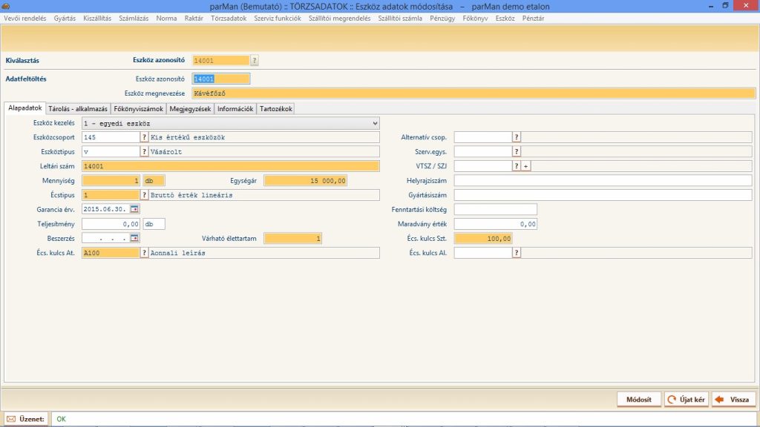Image resolution: width=760 pixels, height=427 pixels.
Task: Click the Adatfeltöltés Eszköz azonosító input field
Action: click(x=221, y=79)
